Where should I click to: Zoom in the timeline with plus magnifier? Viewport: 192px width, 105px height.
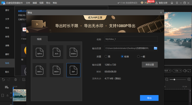click(x=189, y=80)
